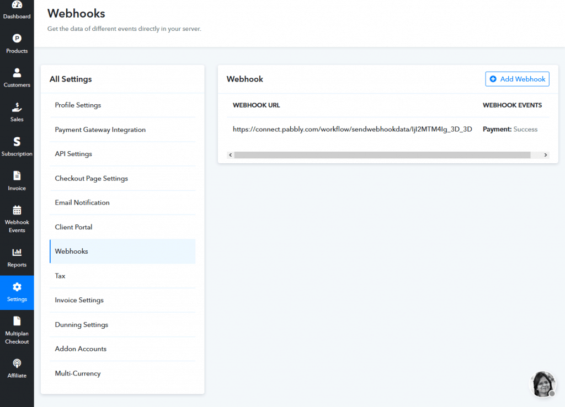Click the Add Webhook button
This screenshot has width=565, height=407.
coord(517,79)
